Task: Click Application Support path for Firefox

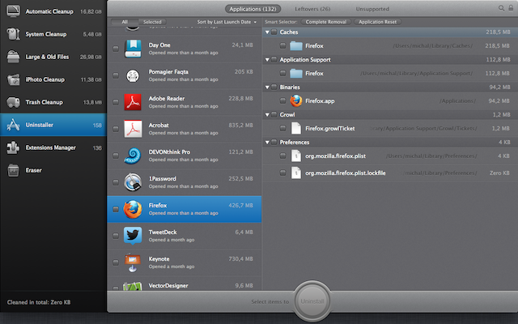Action: coord(416,74)
